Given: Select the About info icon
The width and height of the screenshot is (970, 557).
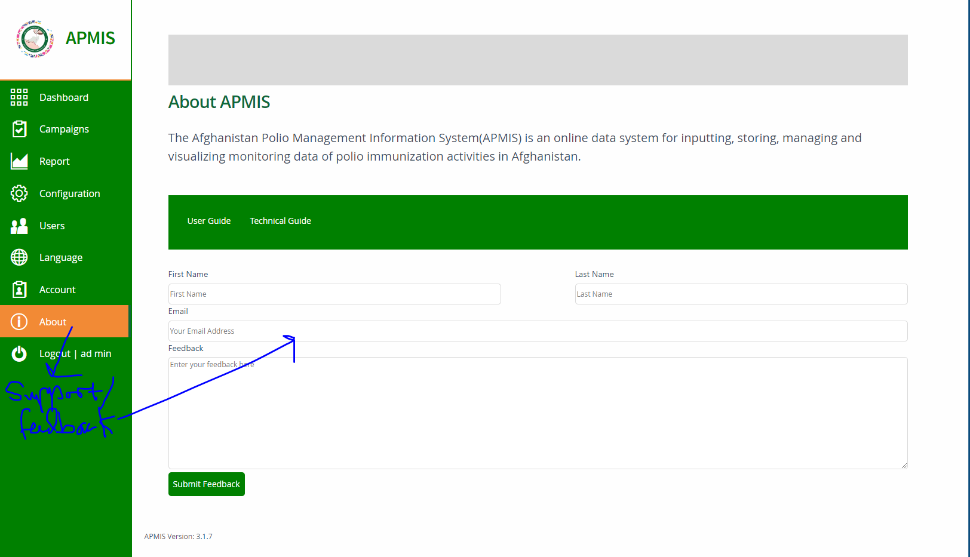Looking at the screenshot, I should (x=19, y=321).
